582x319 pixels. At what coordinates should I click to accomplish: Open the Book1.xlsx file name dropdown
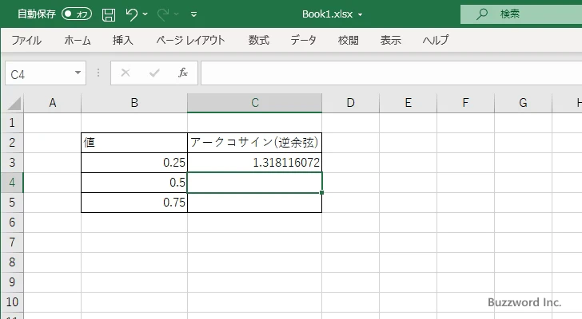coord(360,15)
